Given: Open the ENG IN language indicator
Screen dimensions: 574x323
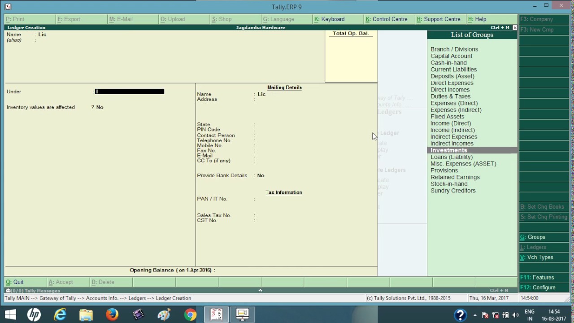Looking at the screenshot, I should [529, 315].
